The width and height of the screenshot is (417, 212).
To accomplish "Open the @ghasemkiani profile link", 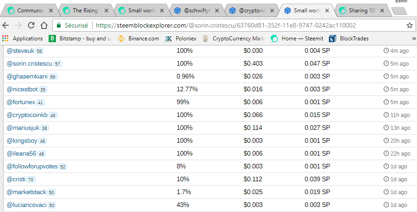I will click(x=27, y=76).
